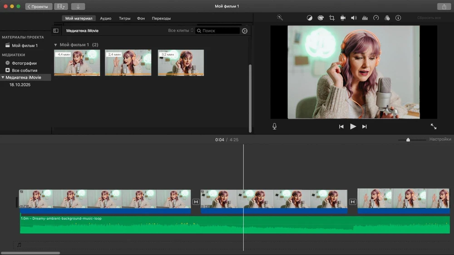Open timeline Настройки settings

pos(440,139)
